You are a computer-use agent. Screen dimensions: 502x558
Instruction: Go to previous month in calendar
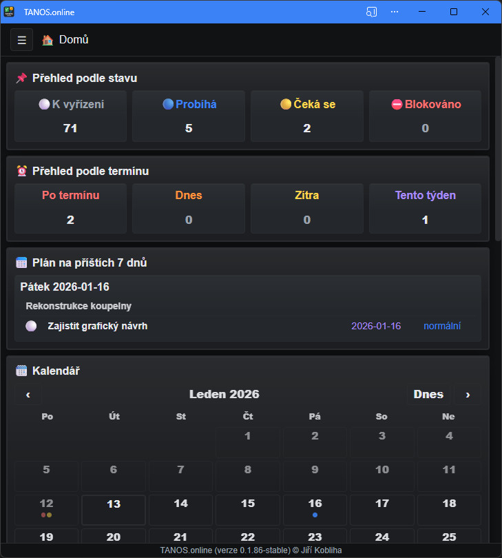pyautogui.click(x=28, y=395)
